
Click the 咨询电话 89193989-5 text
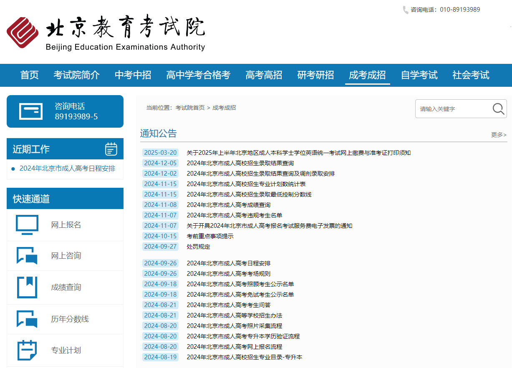pos(76,111)
